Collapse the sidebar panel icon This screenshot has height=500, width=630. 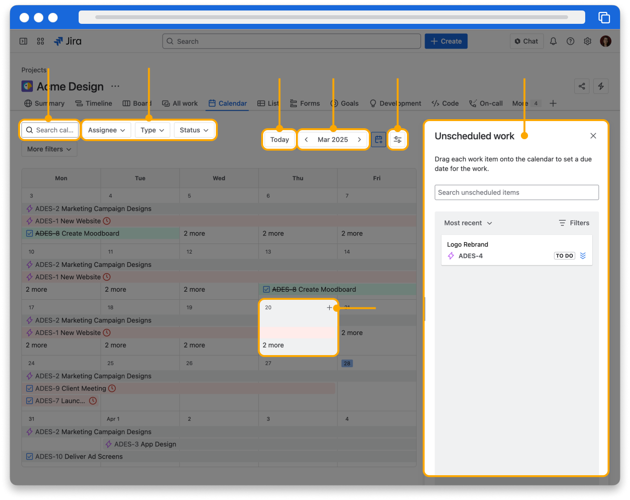click(x=23, y=41)
